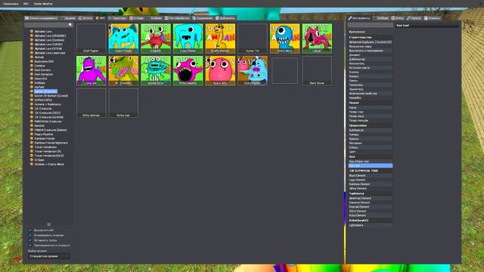Image resolution: width=484 pixels, height=272 pixels.
Task: Click the Rainbow Friends category face icon
Action: (32, 139)
